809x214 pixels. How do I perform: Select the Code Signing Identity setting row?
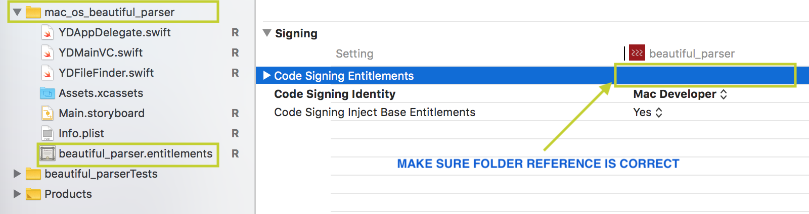(335, 94)
